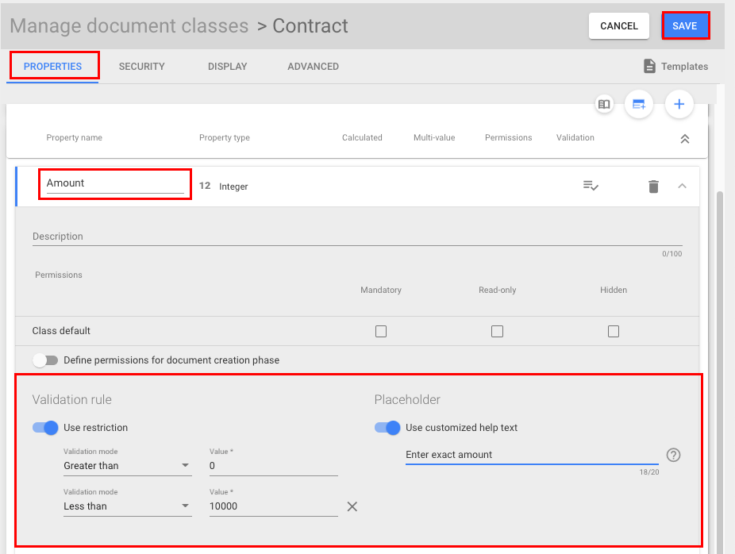Enable Define permissions for document creation phase
Screen dimensions: 735x554
(45, 360)
